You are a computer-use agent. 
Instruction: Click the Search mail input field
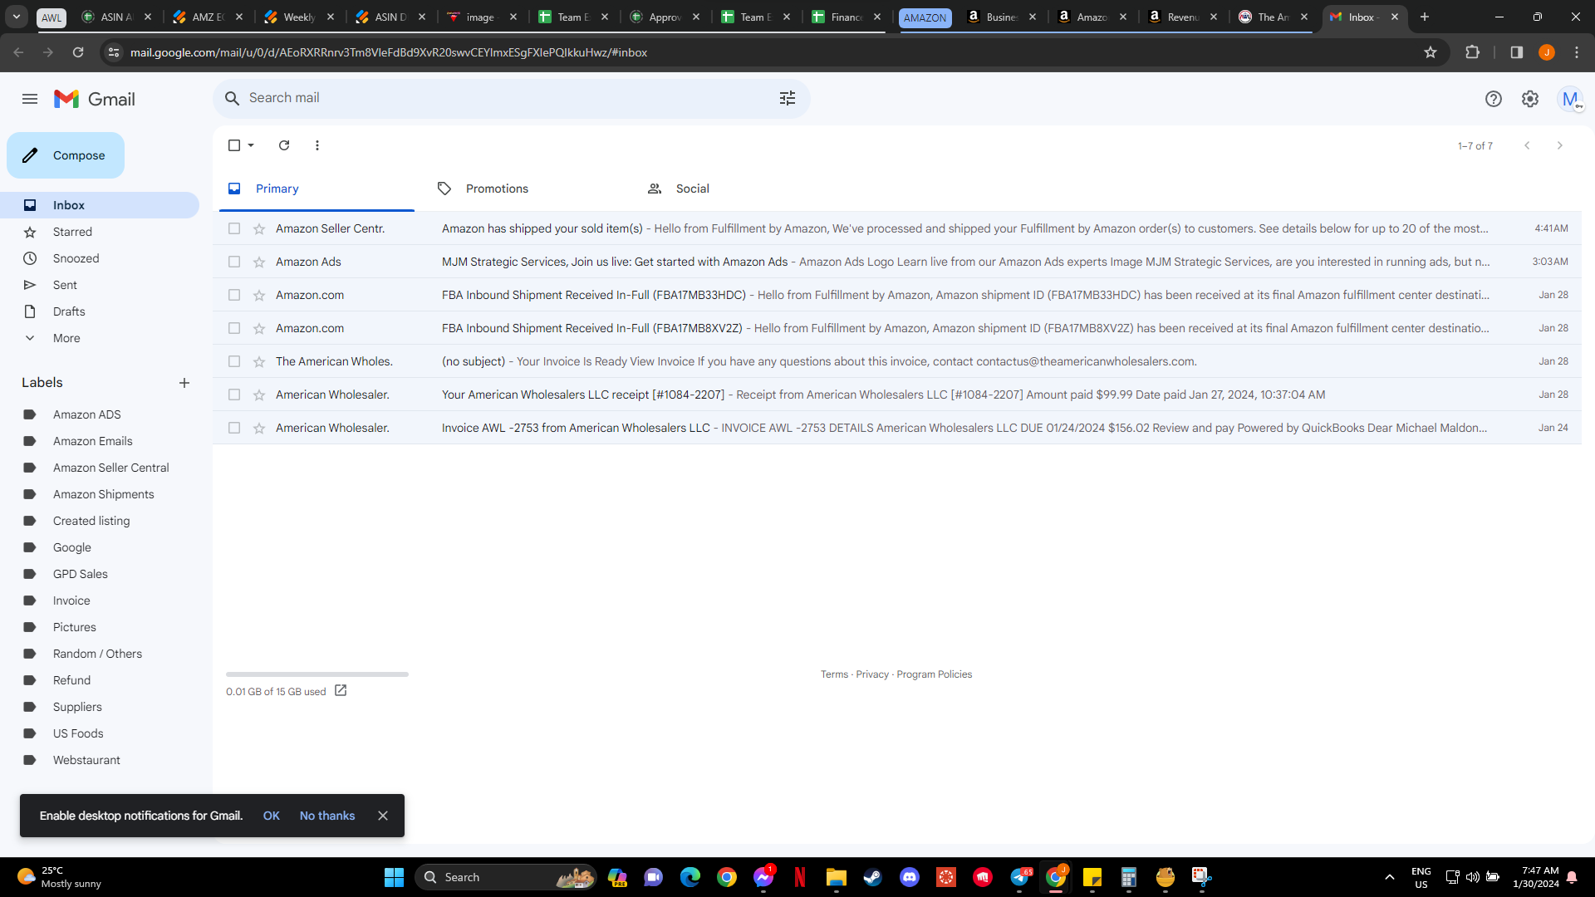(510, 98)
